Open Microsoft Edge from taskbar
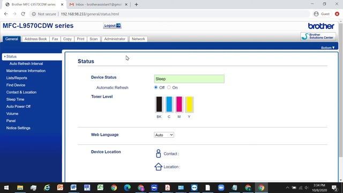The height and width of the screenshot is (193, 343). tap(128, 188)
